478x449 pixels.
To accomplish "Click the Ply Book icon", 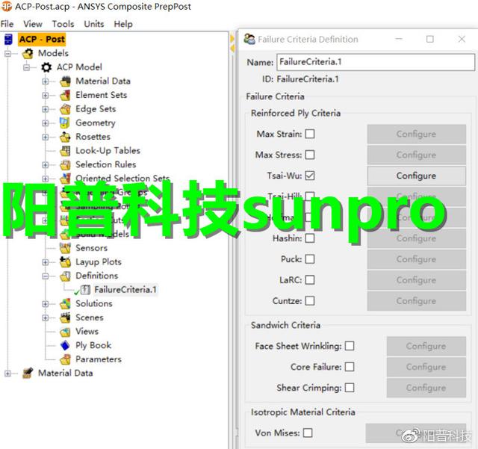I will tap(65, 346).
